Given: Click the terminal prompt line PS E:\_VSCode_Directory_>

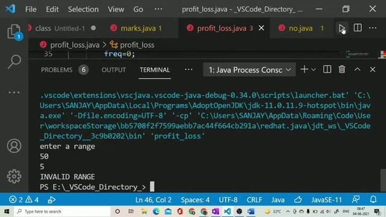Looking at the screenshot, I should (x=92, y=187).
